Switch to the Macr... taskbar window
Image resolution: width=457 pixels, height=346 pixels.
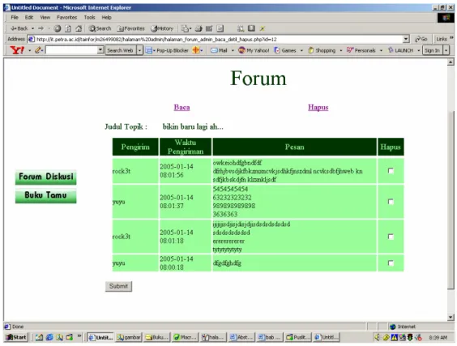click(186, 337)
